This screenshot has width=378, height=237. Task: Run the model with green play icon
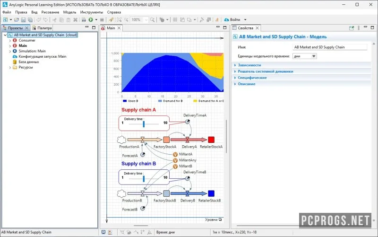(x=91, y=19)
